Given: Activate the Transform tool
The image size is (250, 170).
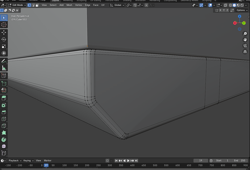Looking at the screenshot, I should click(x=4, y=53).
